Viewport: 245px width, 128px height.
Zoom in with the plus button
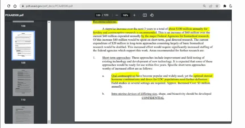pos(134,15)
